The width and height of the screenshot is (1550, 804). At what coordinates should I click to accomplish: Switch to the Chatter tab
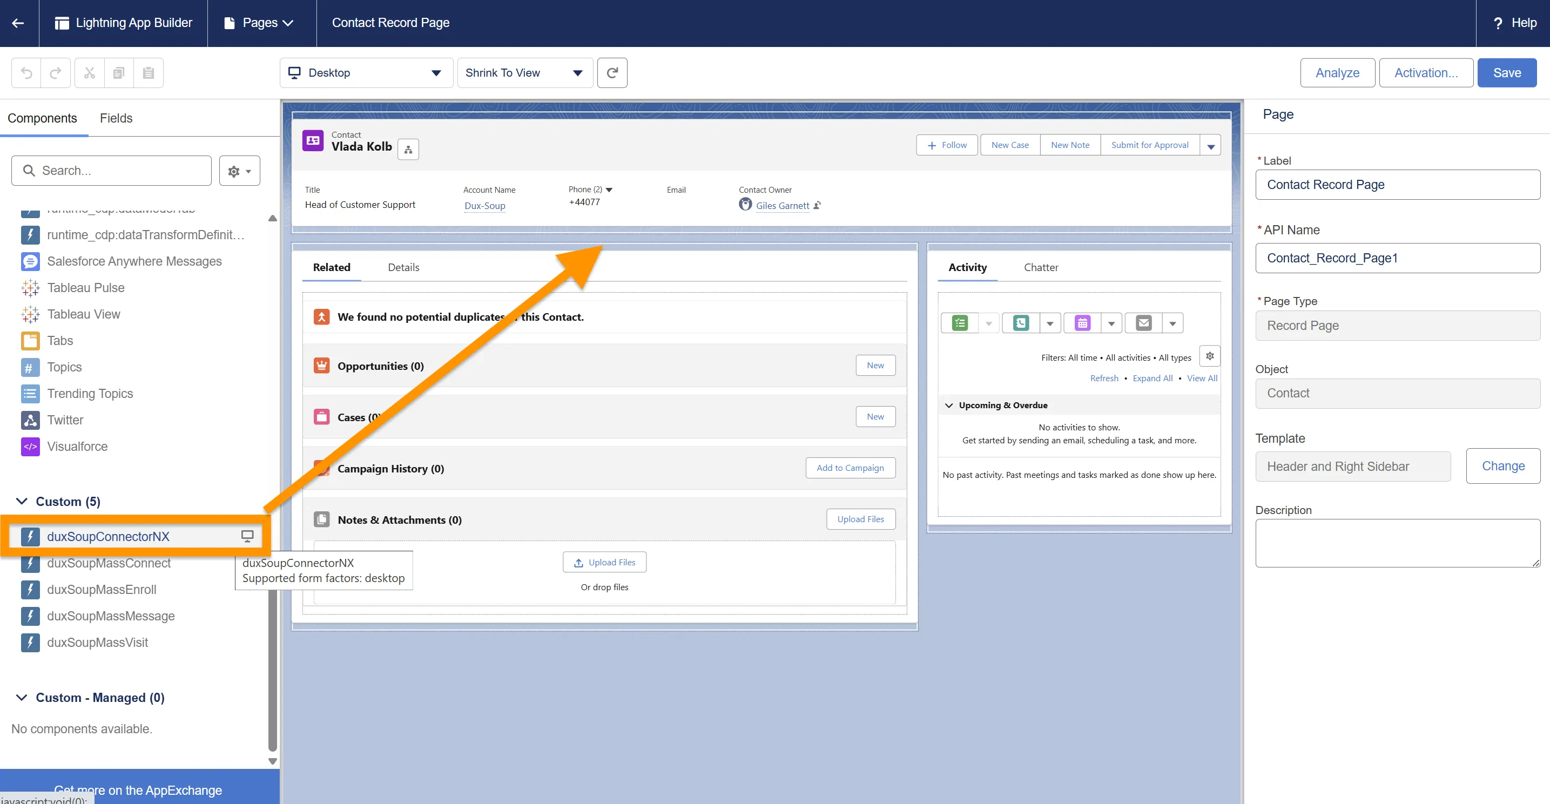[1041, 267]
